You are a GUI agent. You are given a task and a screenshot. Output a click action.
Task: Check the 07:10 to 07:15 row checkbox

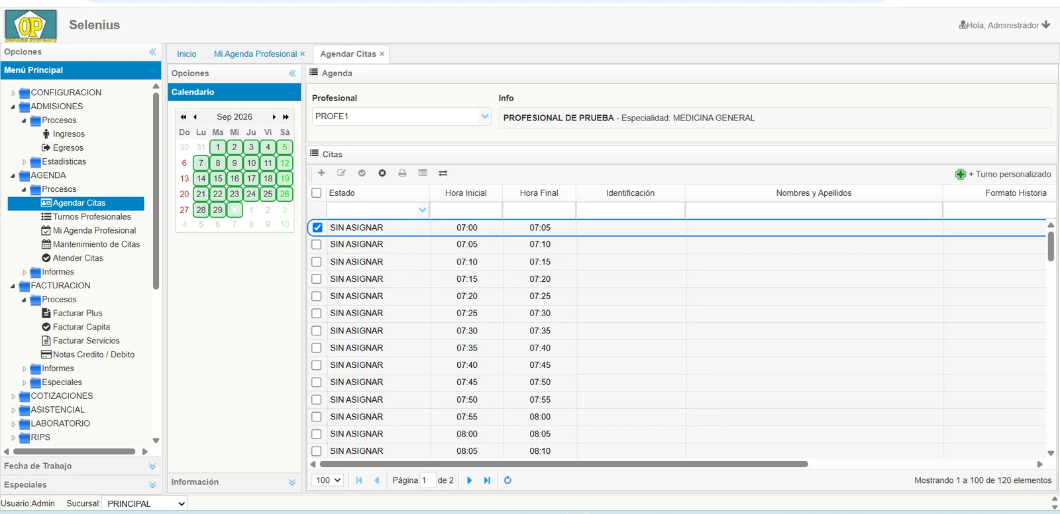[317, 262]
